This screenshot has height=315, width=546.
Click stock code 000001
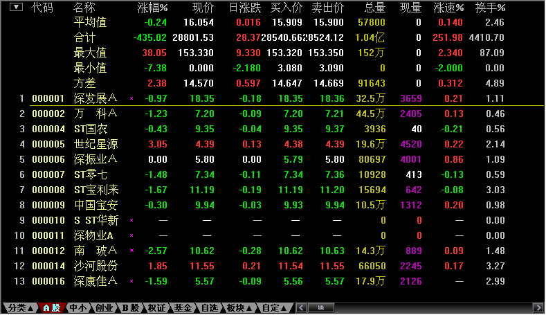tap(48, 98)
